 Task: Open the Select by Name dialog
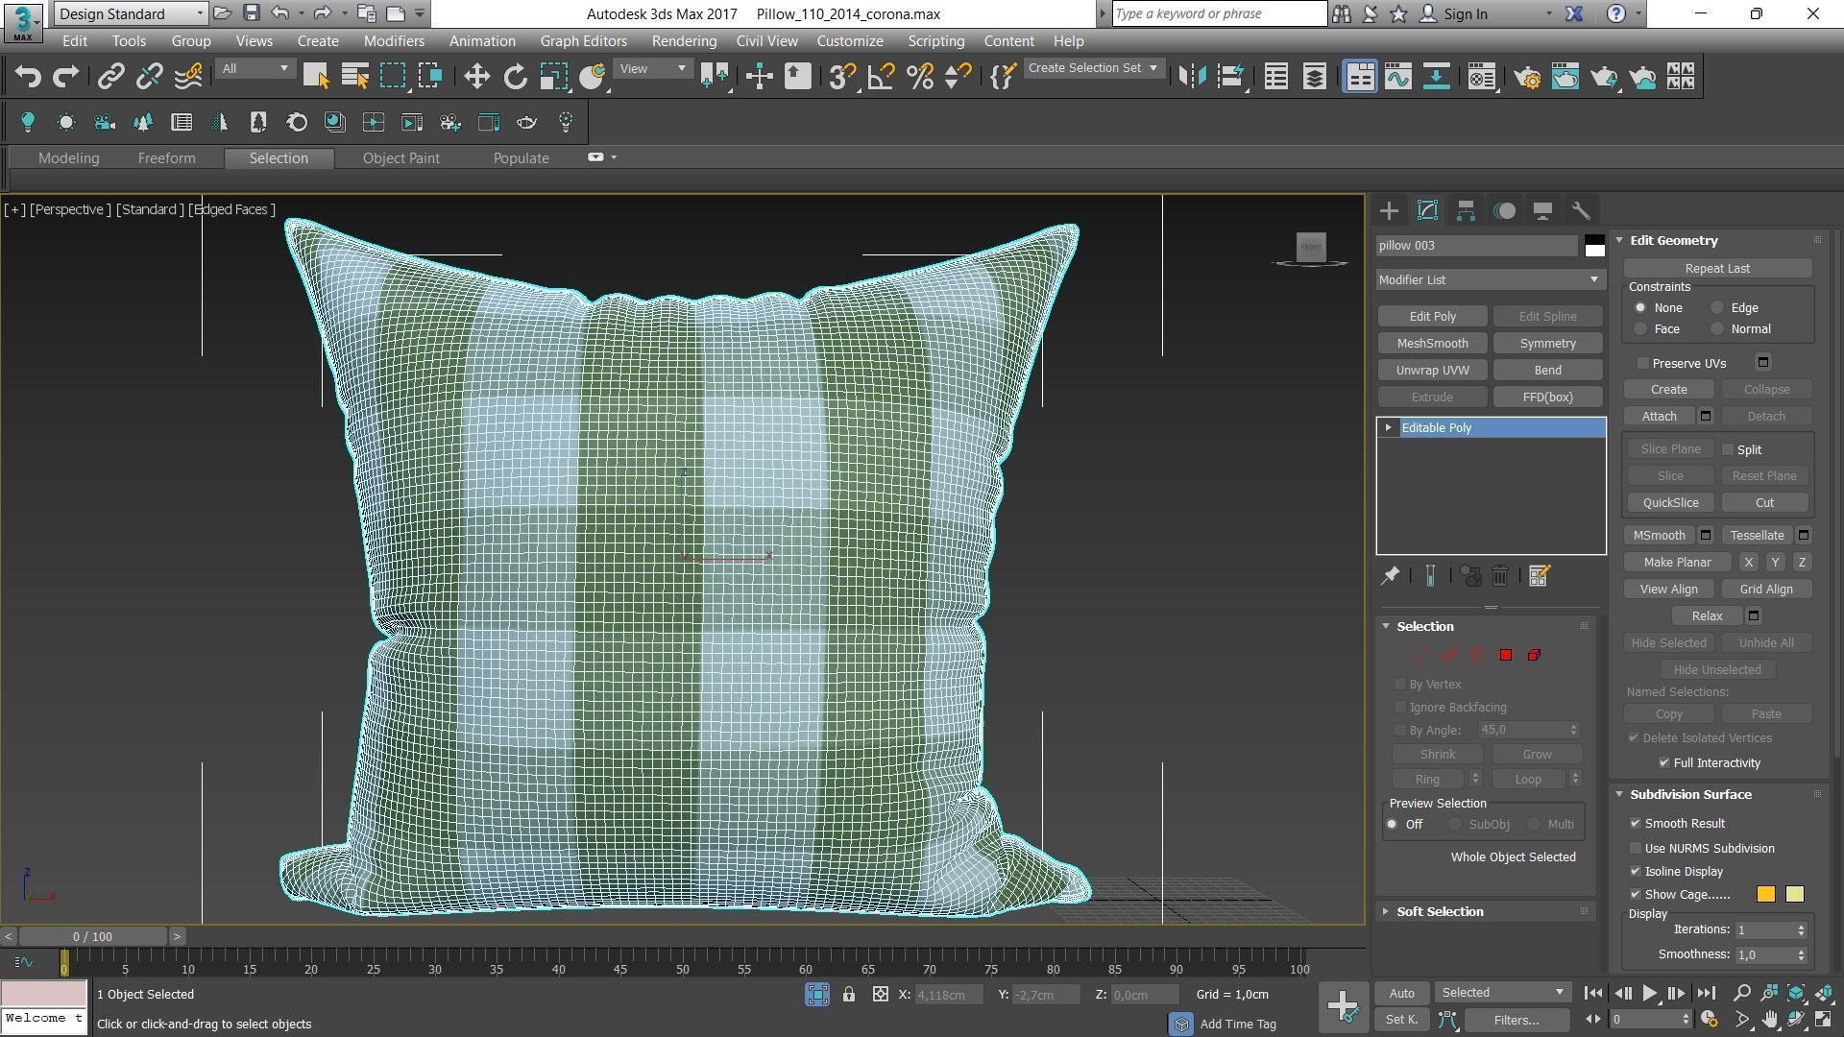[355, 77]
